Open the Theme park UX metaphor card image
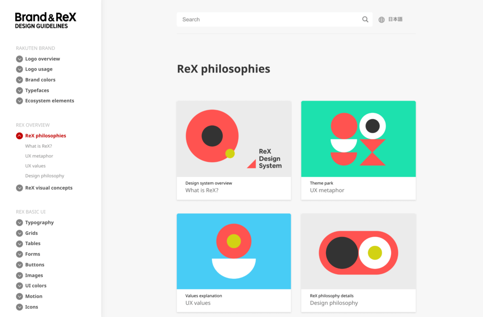The width and height of the screenshot is (483, 317). pos(358,139)
